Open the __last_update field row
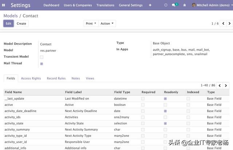This screenshot has width=233, height=150. point(116,99)
